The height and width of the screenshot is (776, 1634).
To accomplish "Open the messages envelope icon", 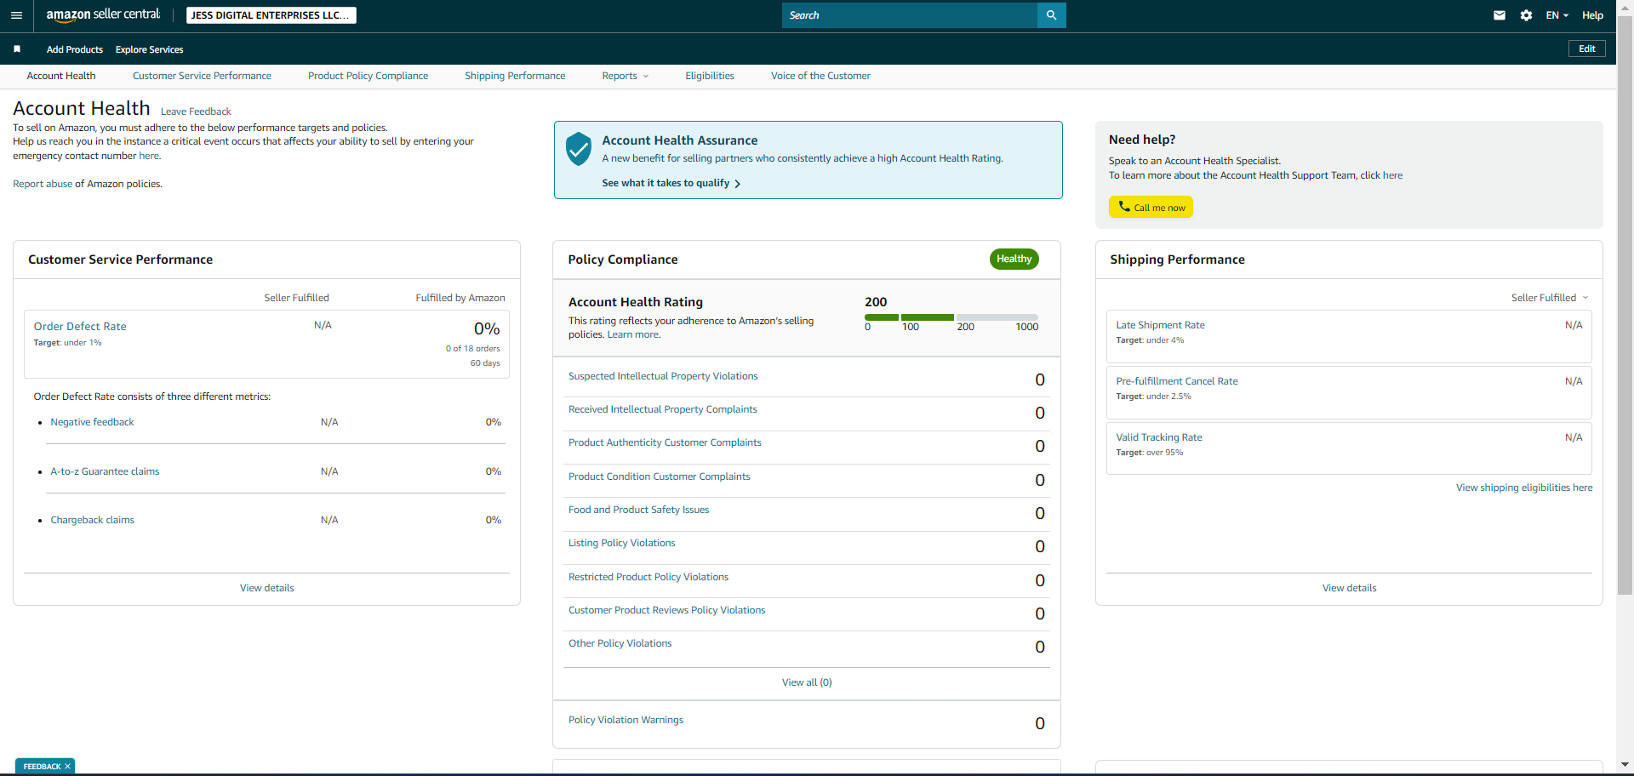I will pos(1500,15).
